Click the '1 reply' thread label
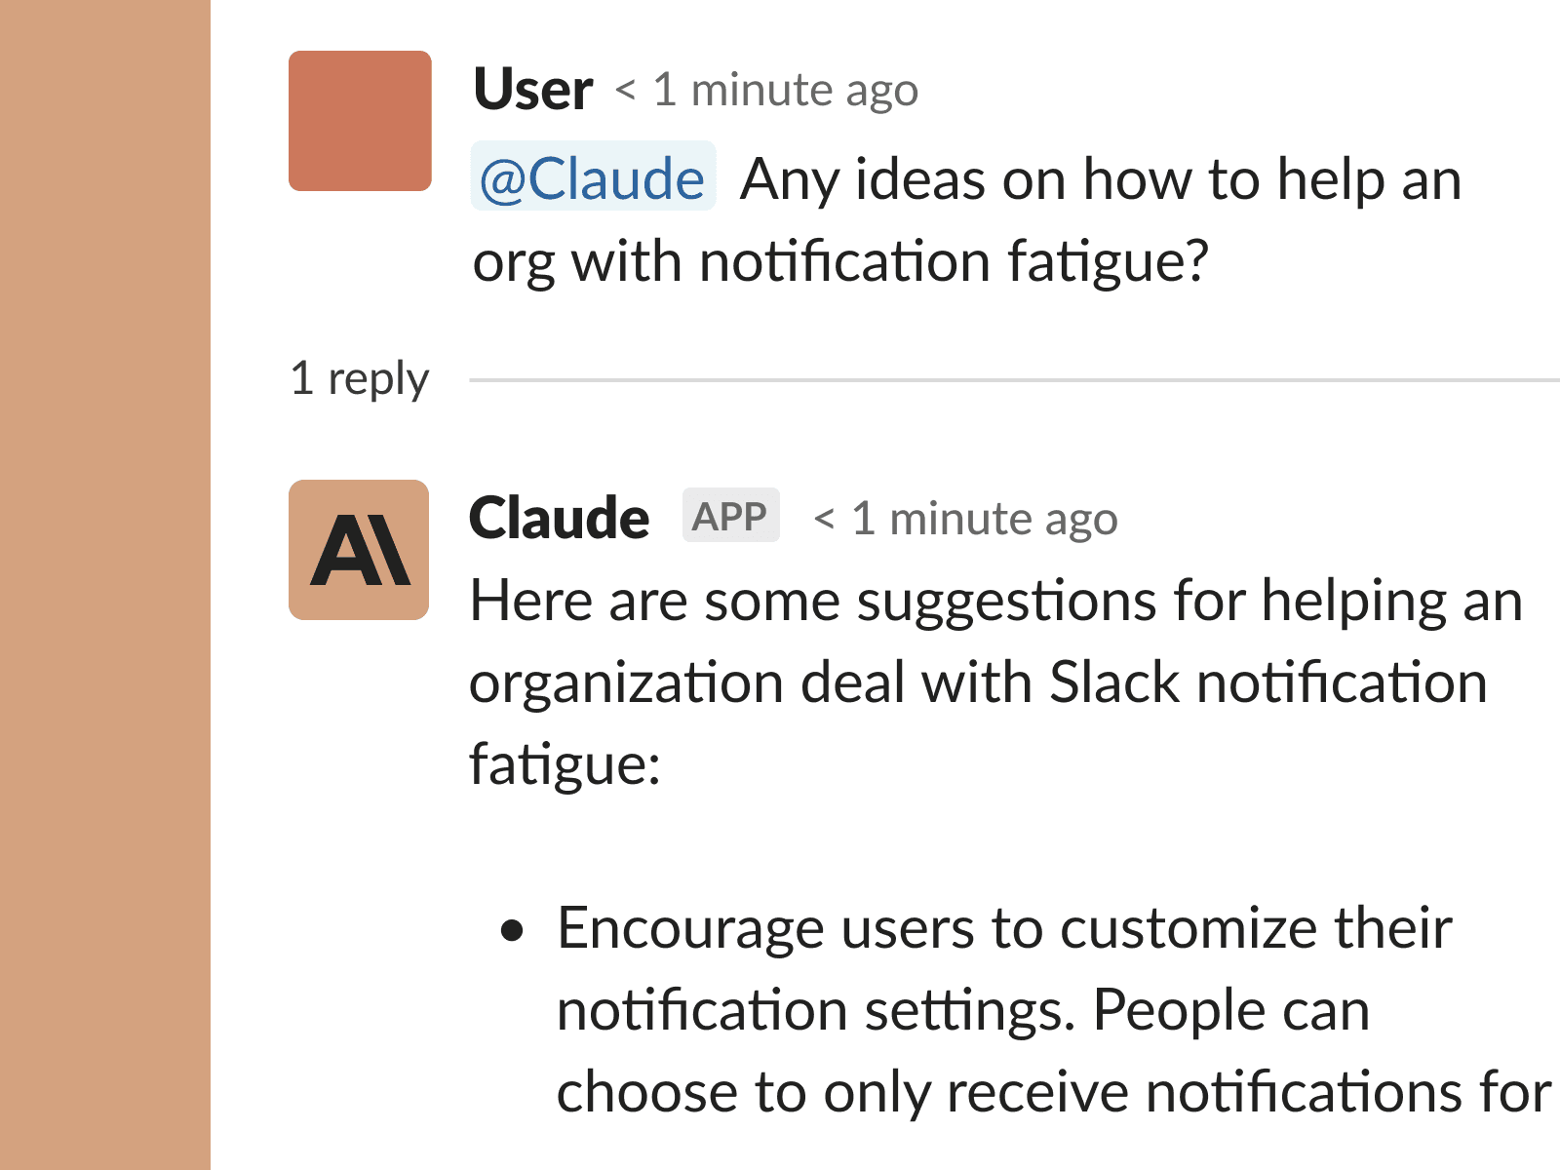The height and width of the screenshot is (1170, 1560). point(359,378)
